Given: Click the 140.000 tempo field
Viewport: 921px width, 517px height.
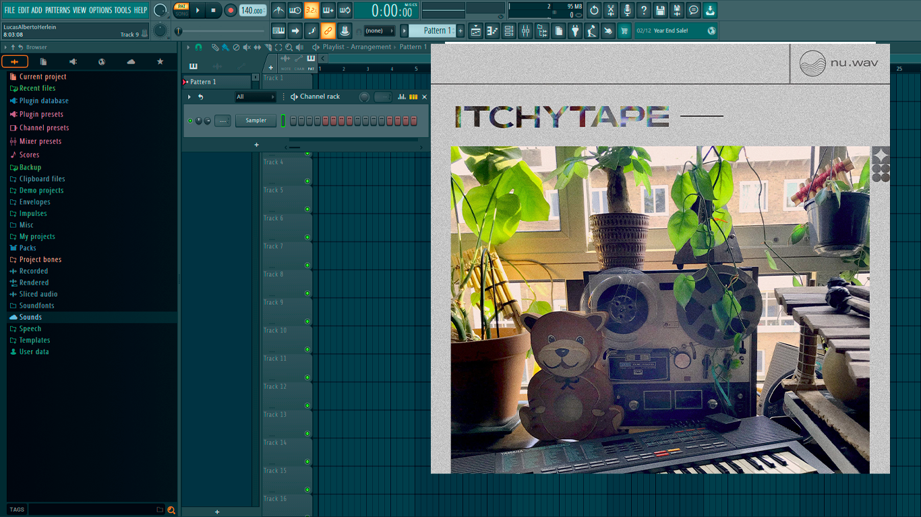Looking at the screenshot, I should [253, 10].
